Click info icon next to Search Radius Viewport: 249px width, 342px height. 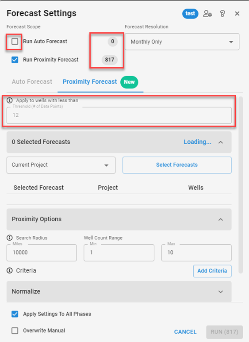(x=10, y=238)
